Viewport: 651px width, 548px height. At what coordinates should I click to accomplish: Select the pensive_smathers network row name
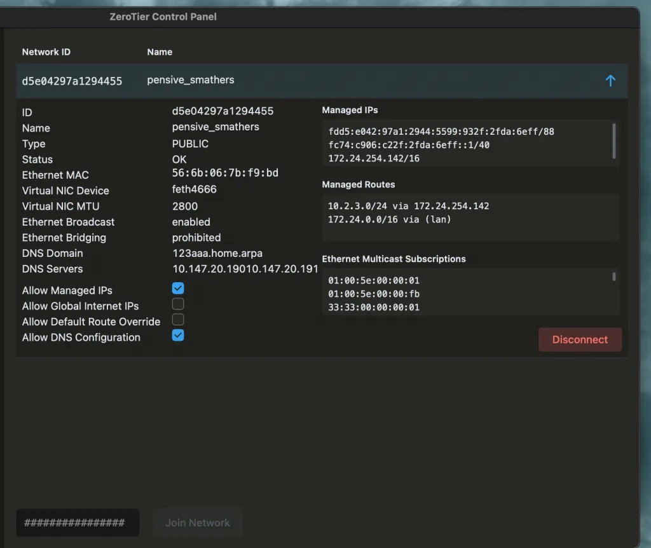pos(191,79)
